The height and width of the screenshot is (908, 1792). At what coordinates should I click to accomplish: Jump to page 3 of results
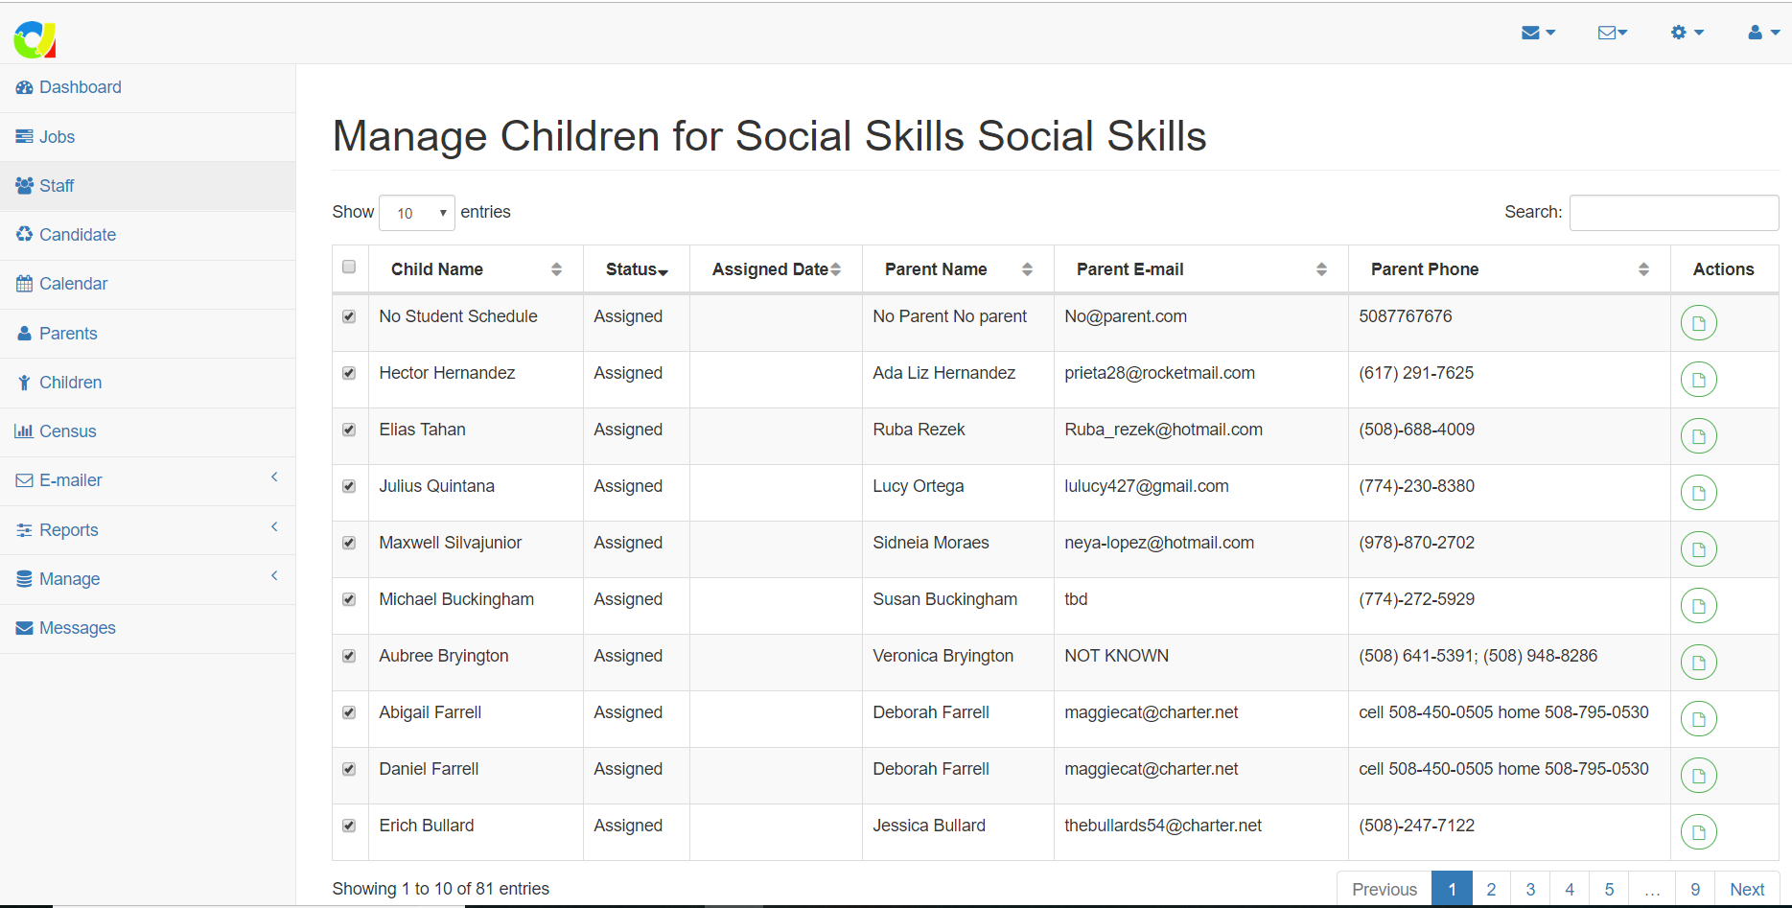point(1529,889)
